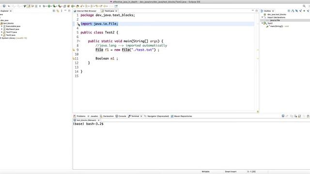This screenshot has height=174, width=310.
Task: Toggle Link with Editor in Package Explorer
Action: tap(58, 11)
